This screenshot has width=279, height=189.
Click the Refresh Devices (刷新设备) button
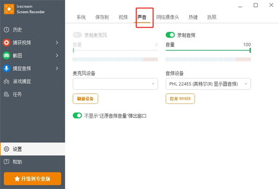(86, 98)
